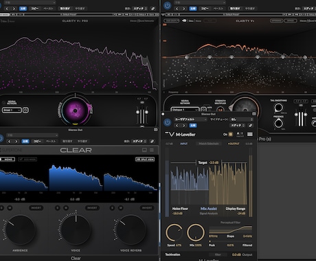Toggle the M-Leveller plugin power button
This screenshot has height=261, width=316.
click(167, 122)
